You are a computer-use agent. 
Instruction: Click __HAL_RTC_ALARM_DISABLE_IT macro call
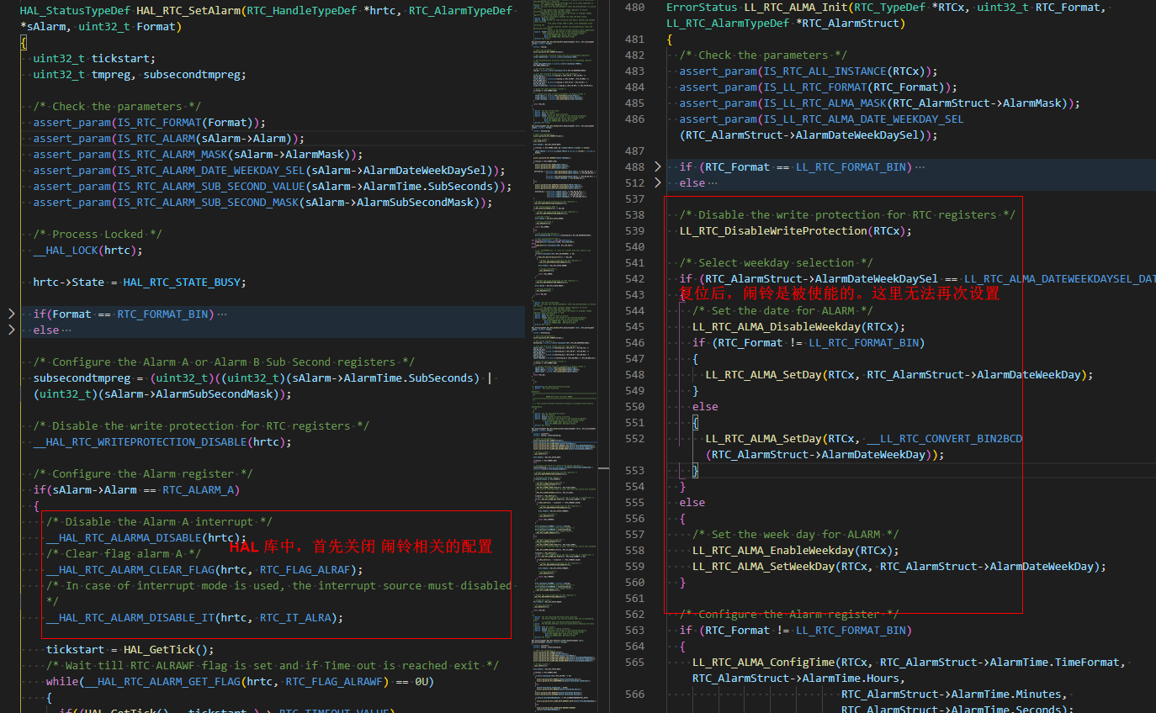click(x=130, y=618)
